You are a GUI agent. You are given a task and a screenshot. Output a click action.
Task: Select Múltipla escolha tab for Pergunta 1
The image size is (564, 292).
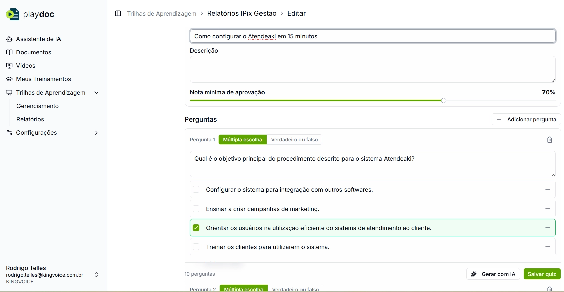(x=243, y=140)
